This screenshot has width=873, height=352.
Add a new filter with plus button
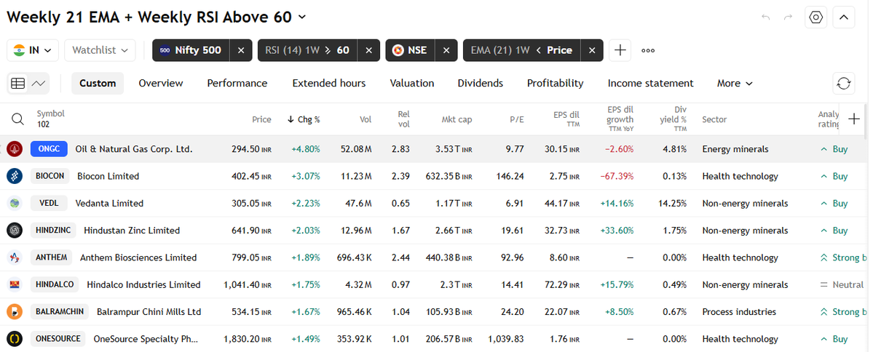pyautogui.click(x=620, y=50)
